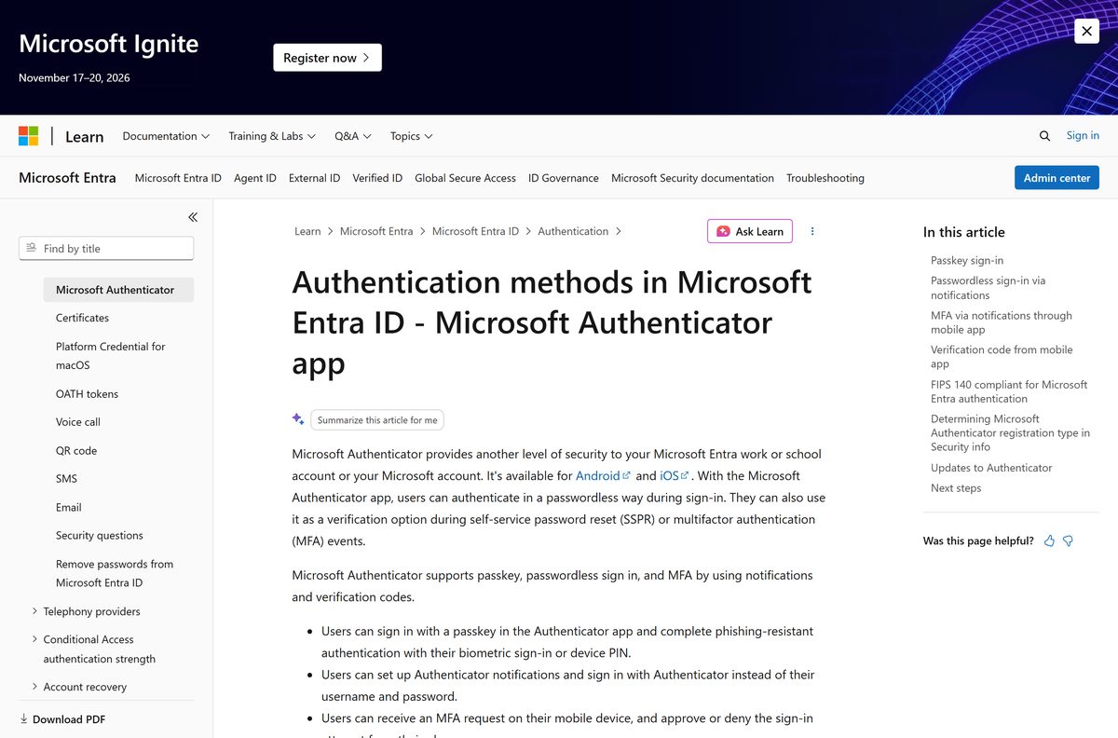Click the Admin center button
Image resolution: width=1118 pixels, height=738 pixels.
tap(1057, 178)
